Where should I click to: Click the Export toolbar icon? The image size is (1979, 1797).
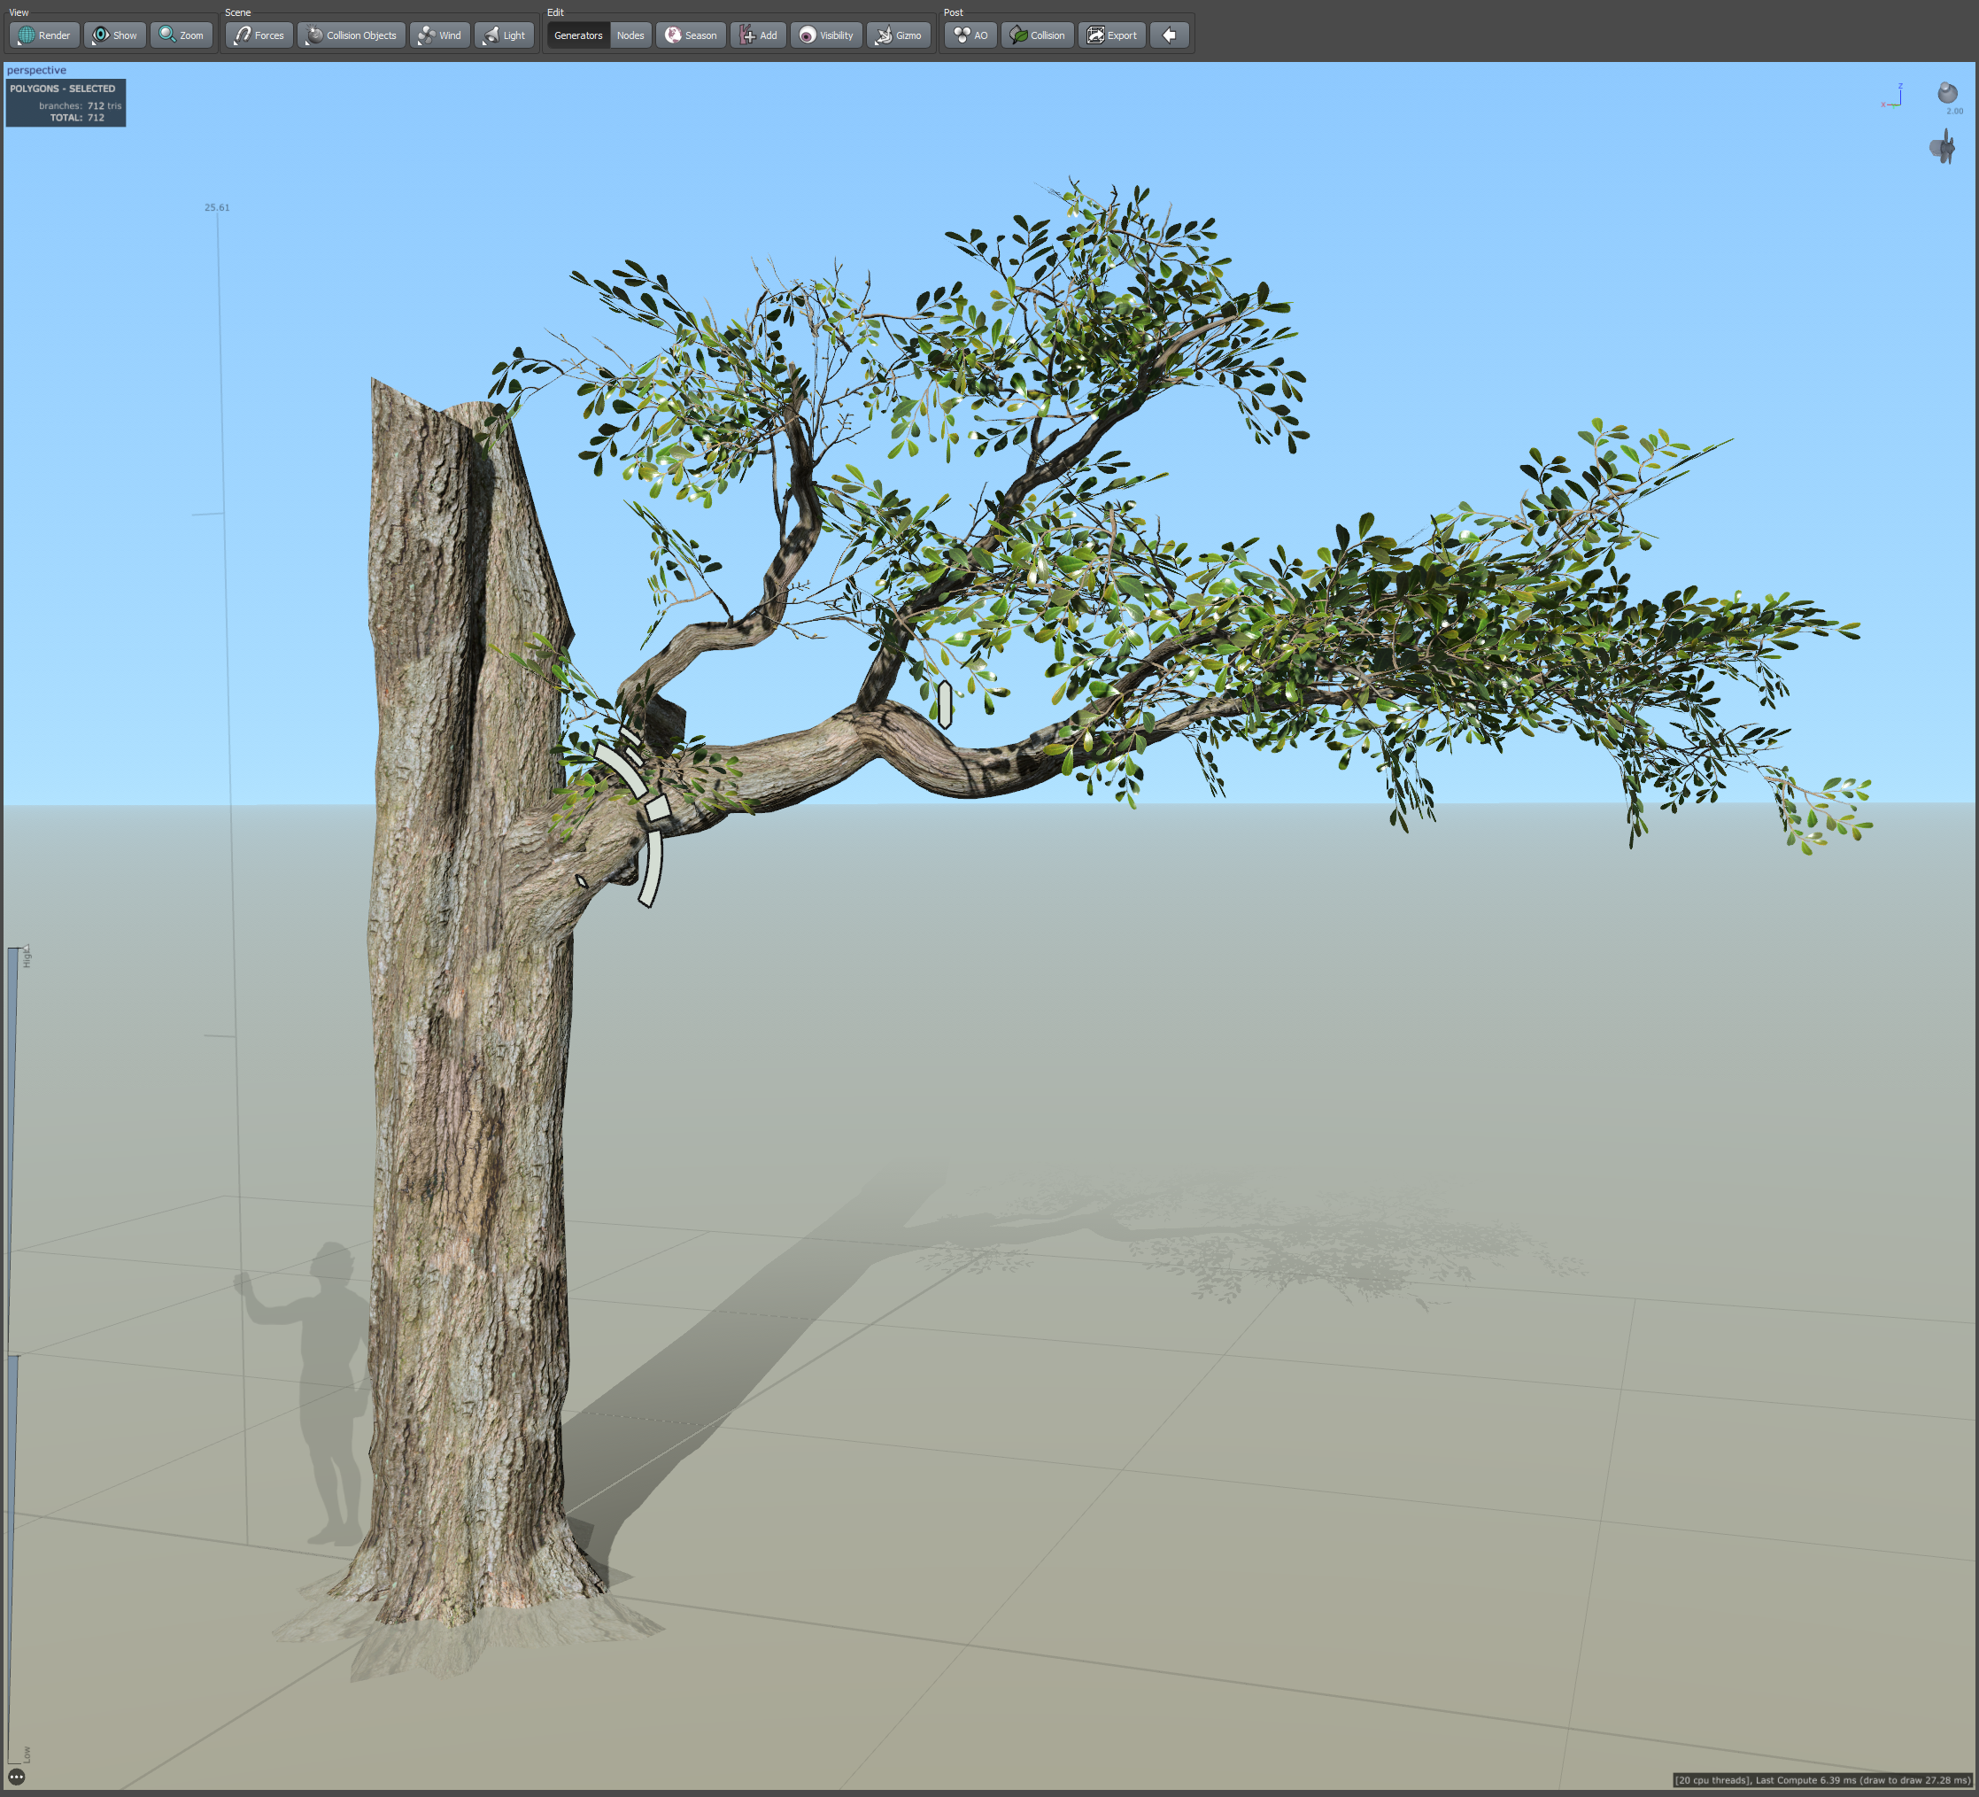(x=1095, y=35)
